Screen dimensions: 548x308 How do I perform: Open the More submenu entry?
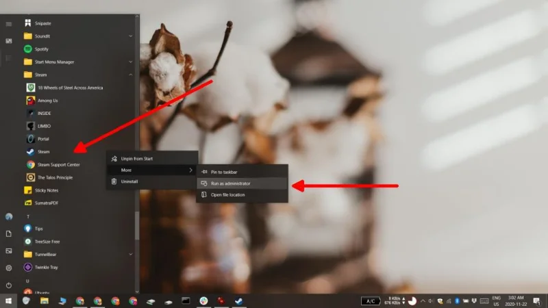click(x=152, y=170)
